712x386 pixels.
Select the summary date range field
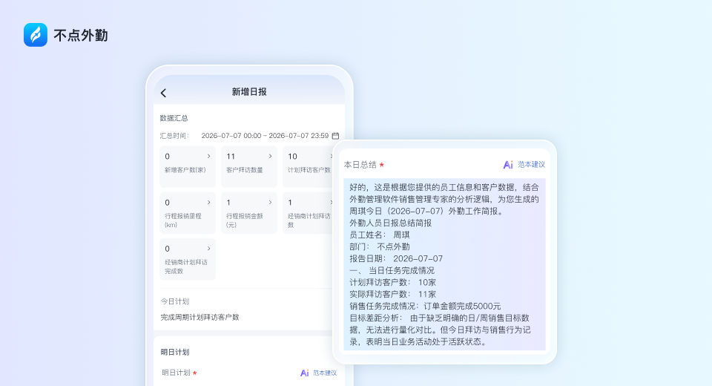tap(265, 136)
